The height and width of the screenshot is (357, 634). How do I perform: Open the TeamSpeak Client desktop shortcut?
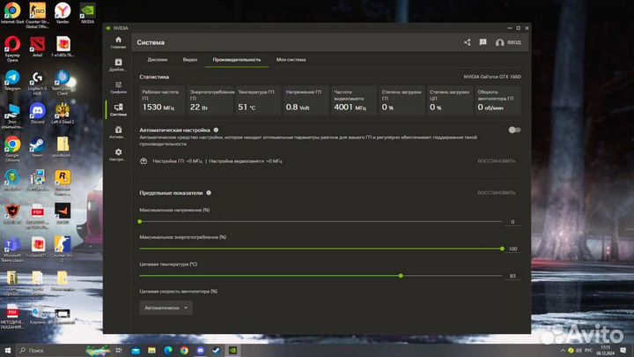63,82
